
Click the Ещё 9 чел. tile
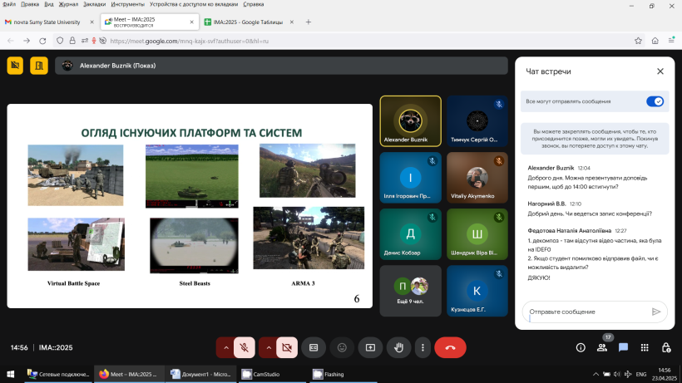pyautogui.click(x=410, y=291)
